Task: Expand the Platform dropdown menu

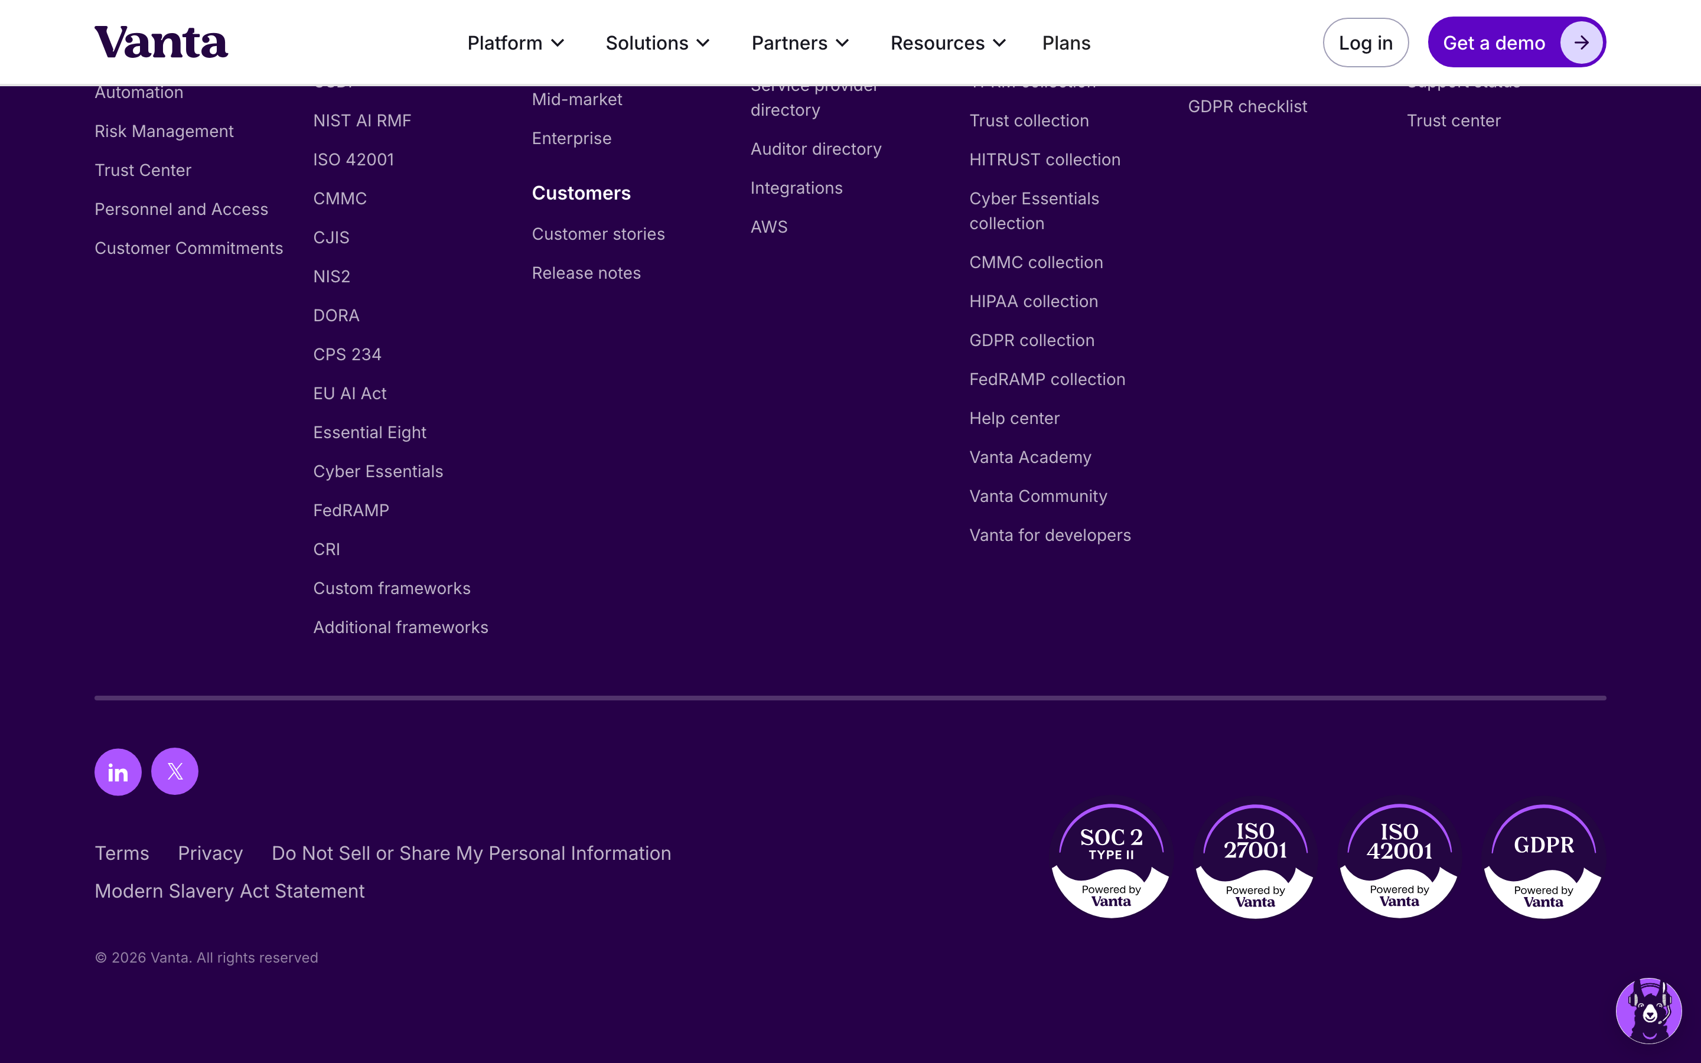Action: [x=516, y=43]
